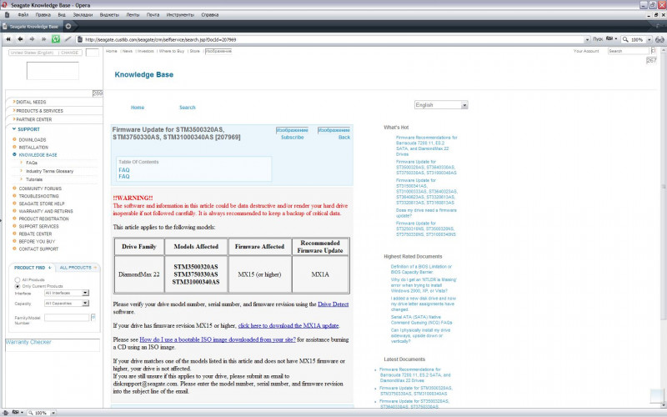Open the address bar history dropdown
The height and width of the screenshot is (417, 667).
point(588,39)
